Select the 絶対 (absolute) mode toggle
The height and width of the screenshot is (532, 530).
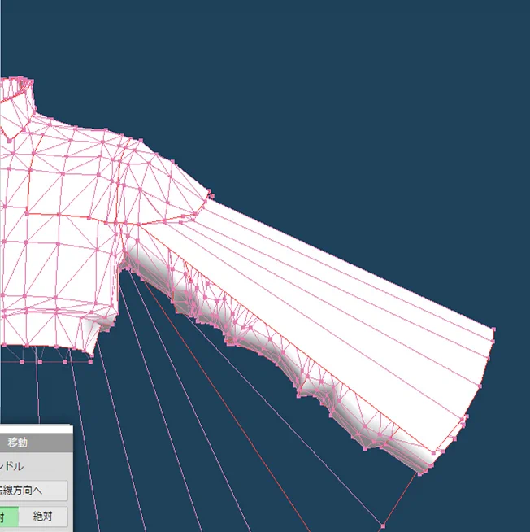(x=43, y=517)
